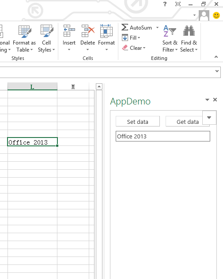Expand the Delete dropdown arrow
Screen dimensions: 223x279
click(87, 50)
